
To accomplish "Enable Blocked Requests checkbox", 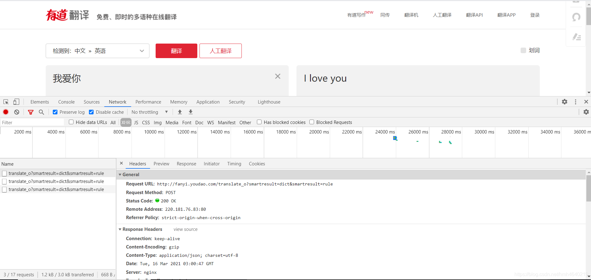I will 312,122.
